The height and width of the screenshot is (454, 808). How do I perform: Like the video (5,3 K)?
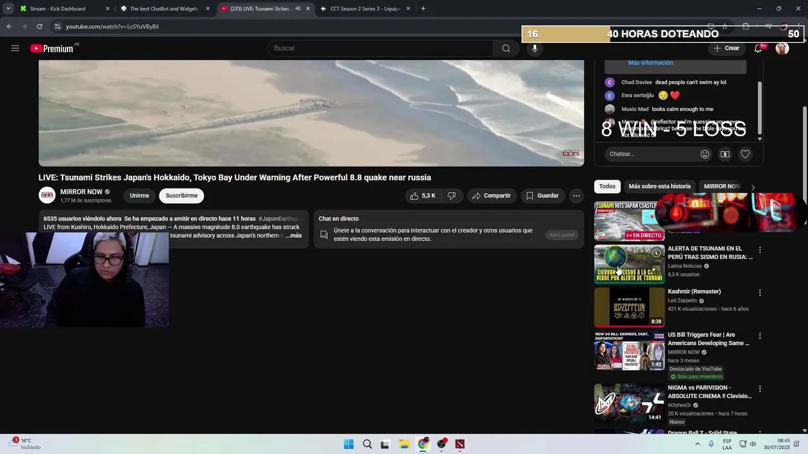pyautogui.click(x=422, y=195)
